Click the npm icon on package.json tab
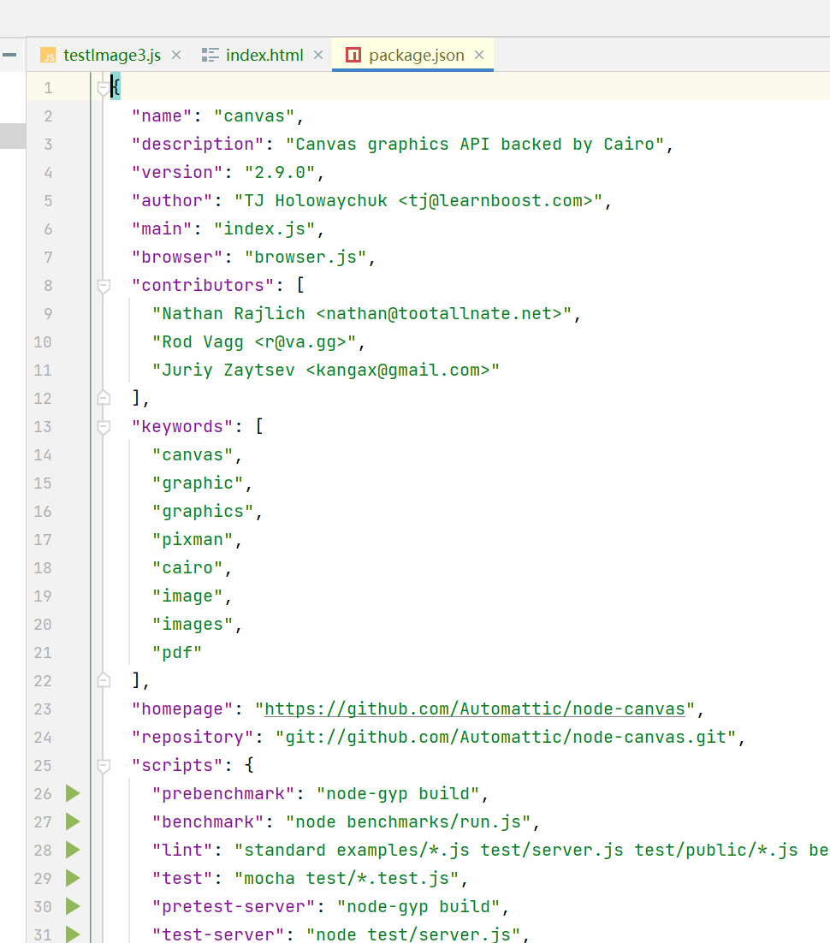Viewport: 830px width, 943px height. (x=353, y=55)
